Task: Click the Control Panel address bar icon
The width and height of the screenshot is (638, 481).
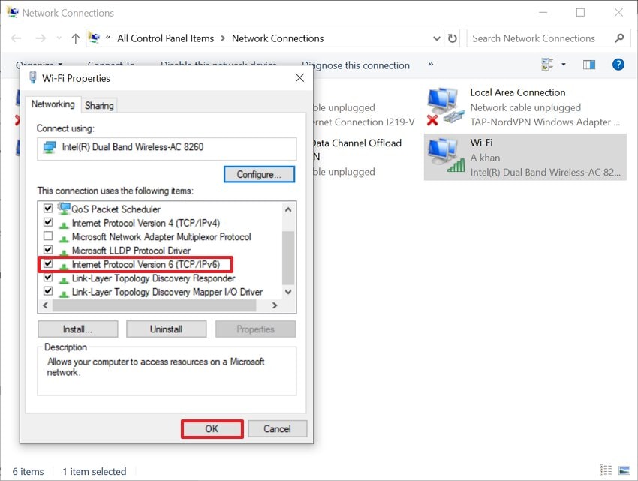Action: [x=94, y=38]
